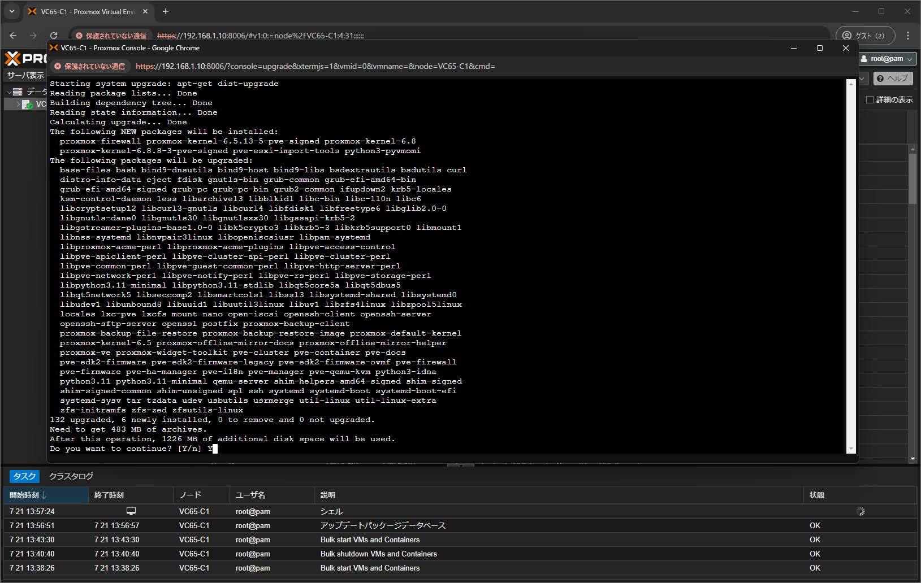Click the console window URL field
921x583 pixels.
click(315, 66)
